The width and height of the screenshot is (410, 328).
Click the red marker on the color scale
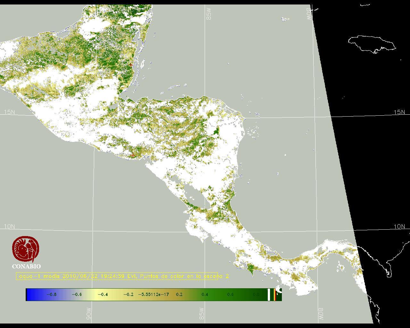click(275, 295)
